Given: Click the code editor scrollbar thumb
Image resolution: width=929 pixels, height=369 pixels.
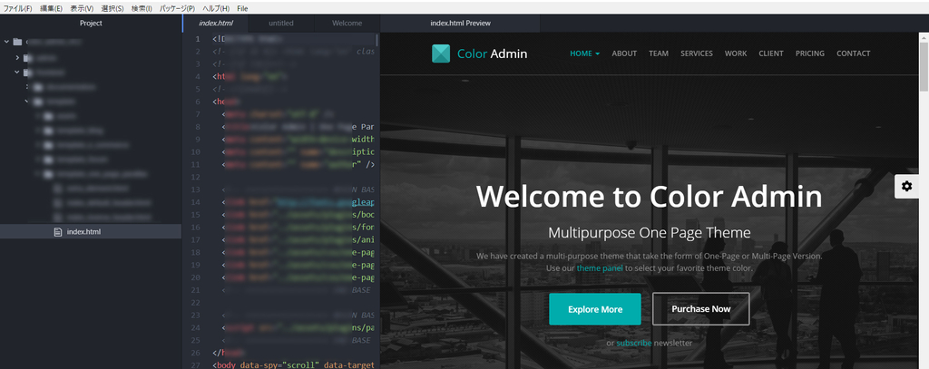Looking at the screenshot, I should [x=376, y=40].
